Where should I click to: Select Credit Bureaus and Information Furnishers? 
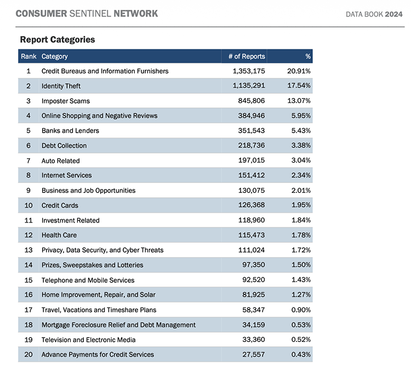pos(105,71)
